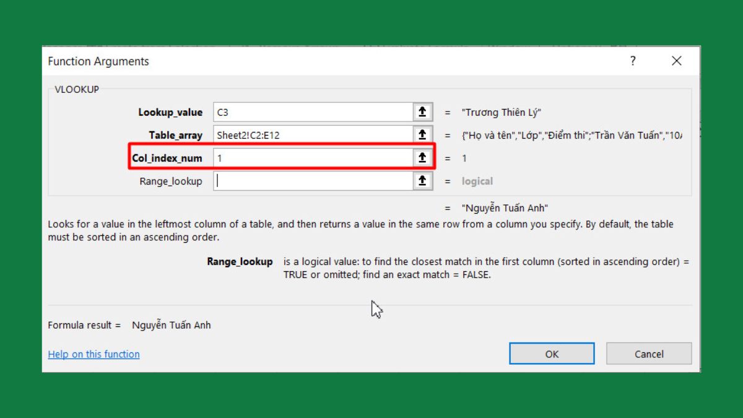Click the Col_index_num input field

[313, 158]
